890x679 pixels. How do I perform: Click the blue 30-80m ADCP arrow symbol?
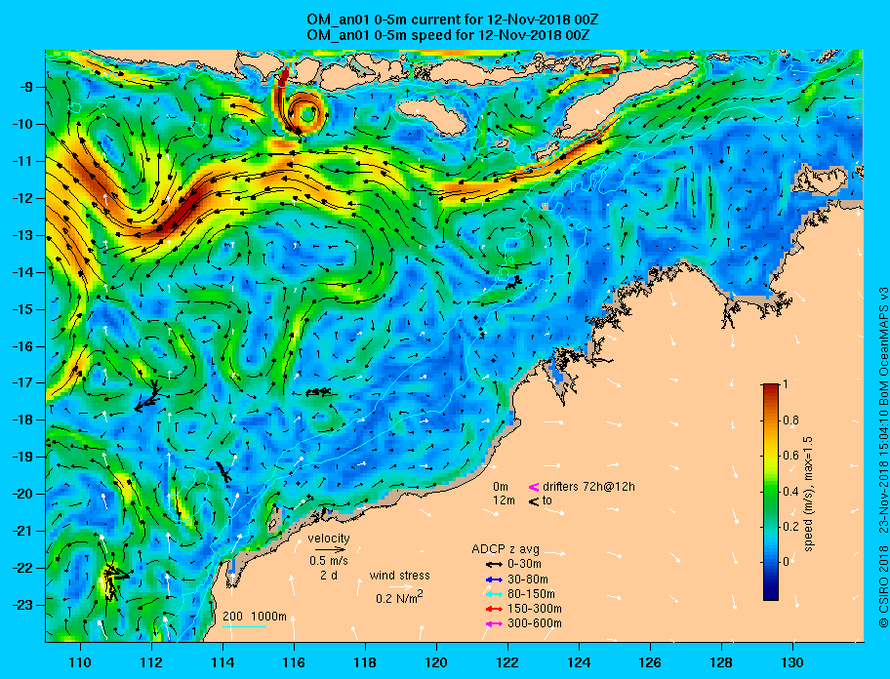point(494,579)
